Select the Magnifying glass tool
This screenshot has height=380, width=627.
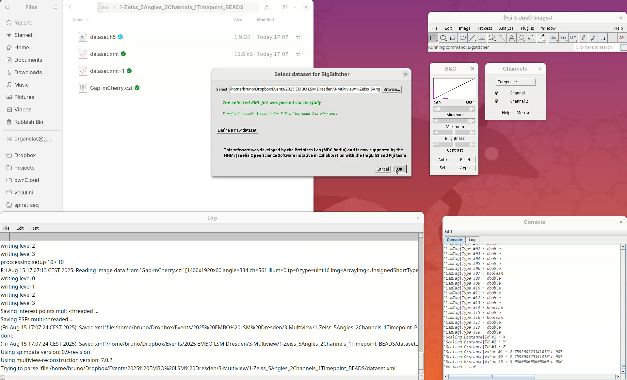(522, 38)
